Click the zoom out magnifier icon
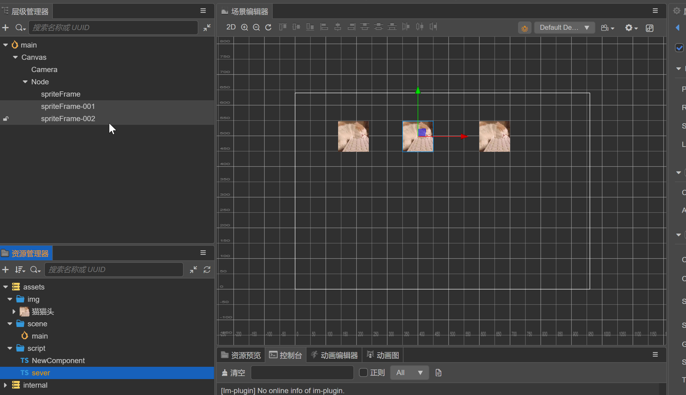This screenshot has height=395, width=686. click(256, 28)
